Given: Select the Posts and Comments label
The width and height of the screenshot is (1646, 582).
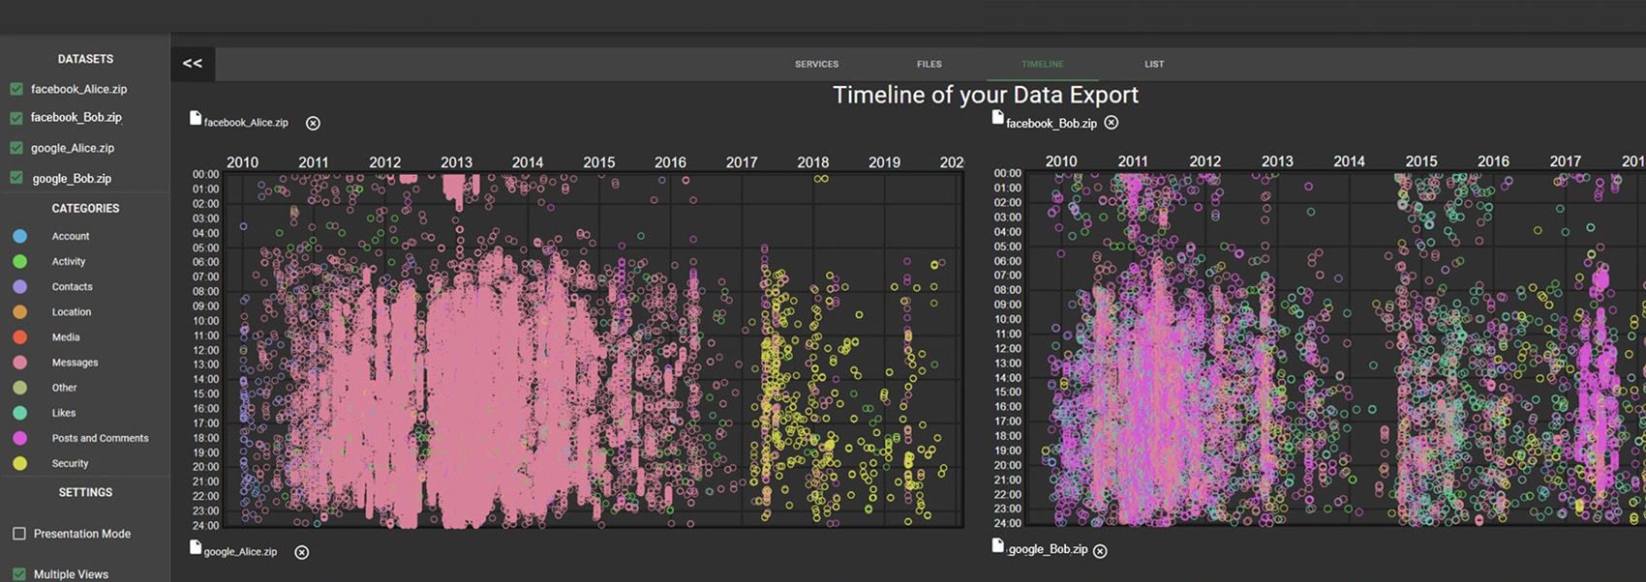Looking at the screenshot, I should coord(101,438).
